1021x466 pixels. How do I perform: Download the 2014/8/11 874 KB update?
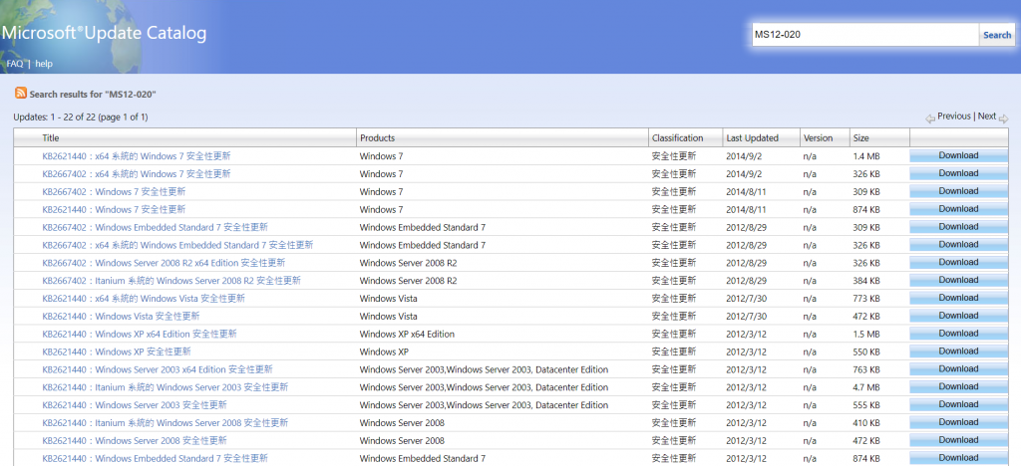pos(958,209)
